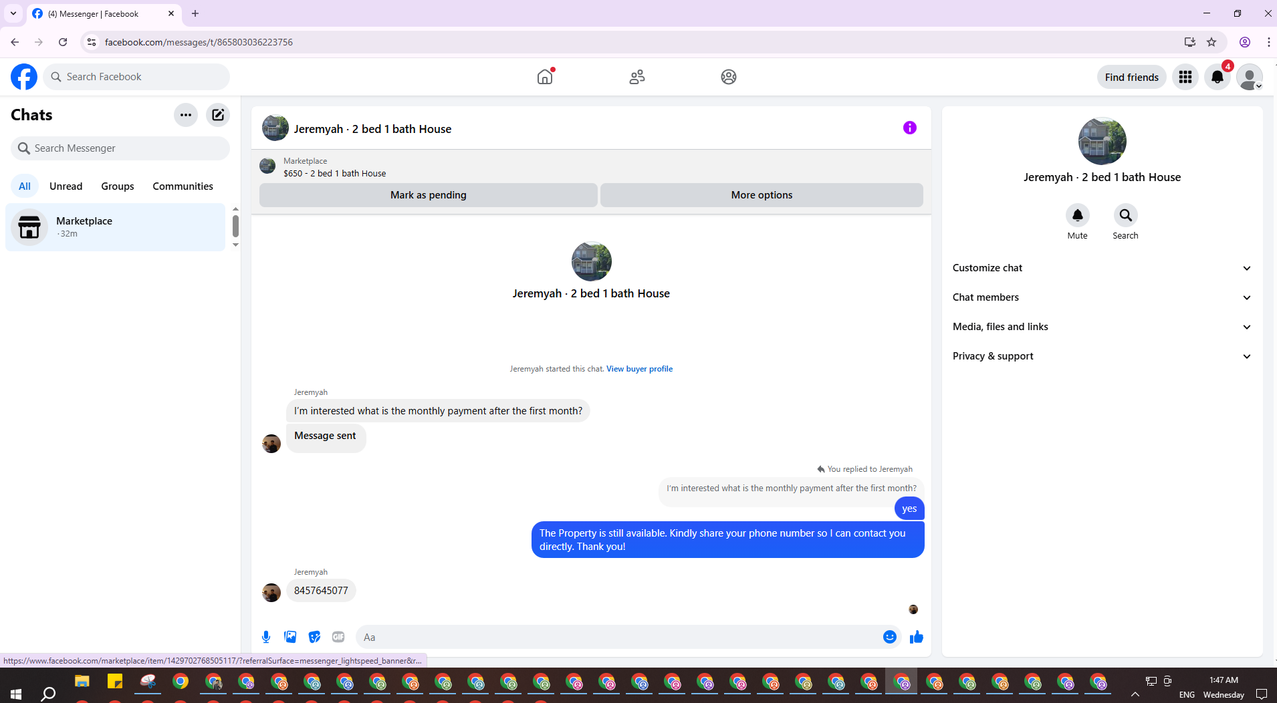Screen dimensions: 1277x703
Task: Search in conversation magnifier icon
Action: tap(1125, 215)
